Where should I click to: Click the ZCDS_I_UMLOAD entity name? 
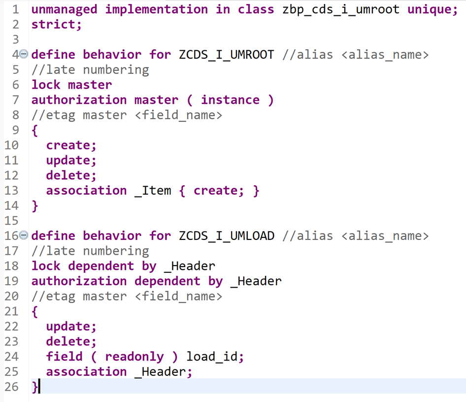pos(226,236)
